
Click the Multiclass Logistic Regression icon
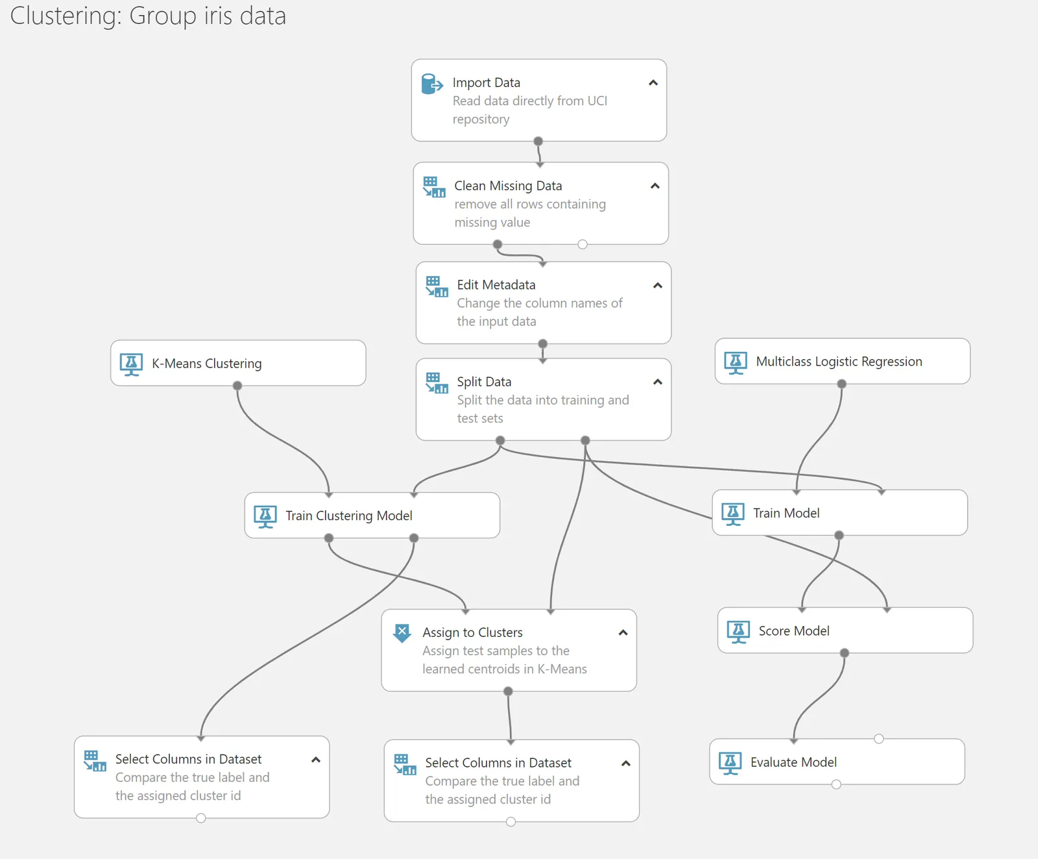click(736, 362)
